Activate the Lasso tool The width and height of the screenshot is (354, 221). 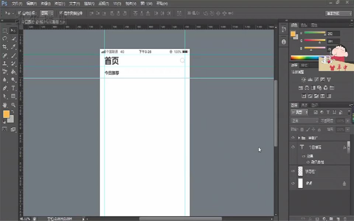click(5, 38)
